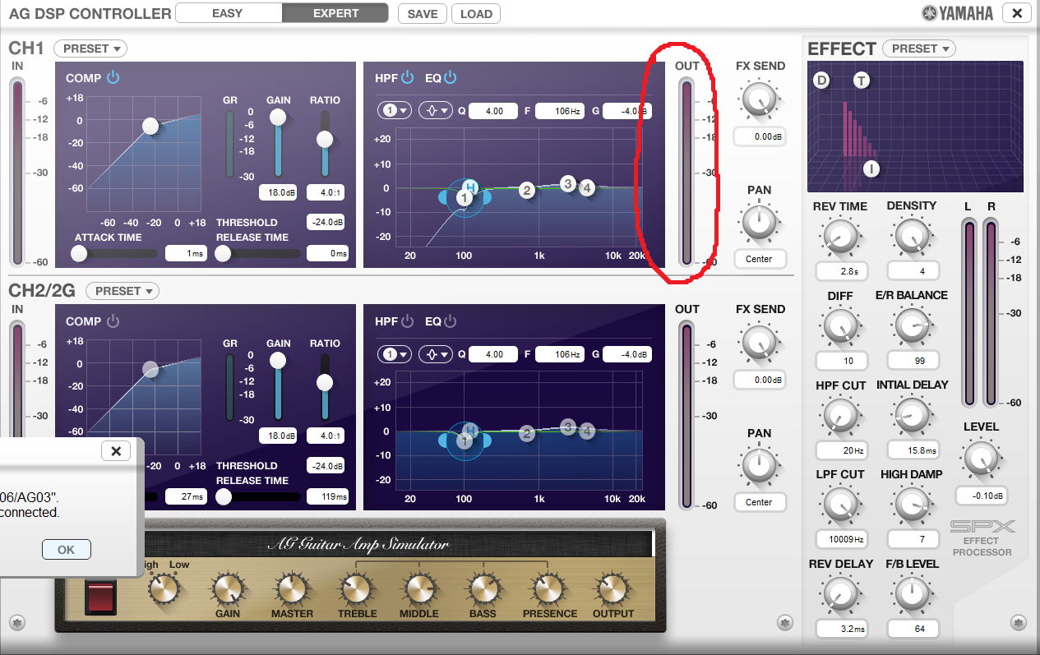Click the 'I' marker in effect graph
The height and width of the screenshot is (655, 1040).
pyautogui.click(x=871, y=169)
